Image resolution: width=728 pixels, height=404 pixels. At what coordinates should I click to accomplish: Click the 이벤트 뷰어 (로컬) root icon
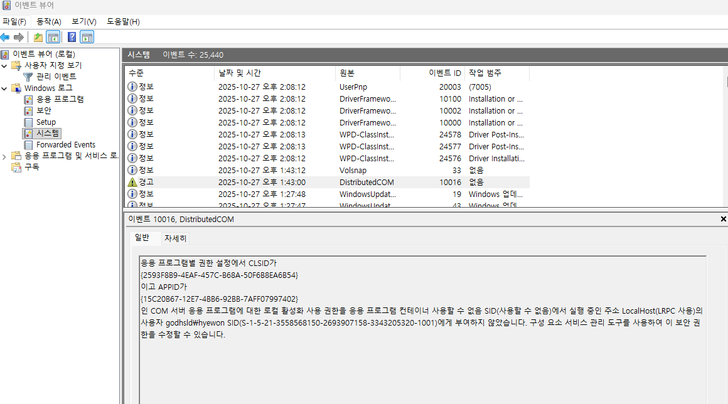pos(5,55)
